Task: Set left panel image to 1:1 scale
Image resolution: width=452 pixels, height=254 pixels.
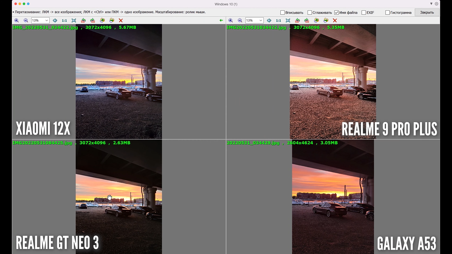Action: [64, 20]
